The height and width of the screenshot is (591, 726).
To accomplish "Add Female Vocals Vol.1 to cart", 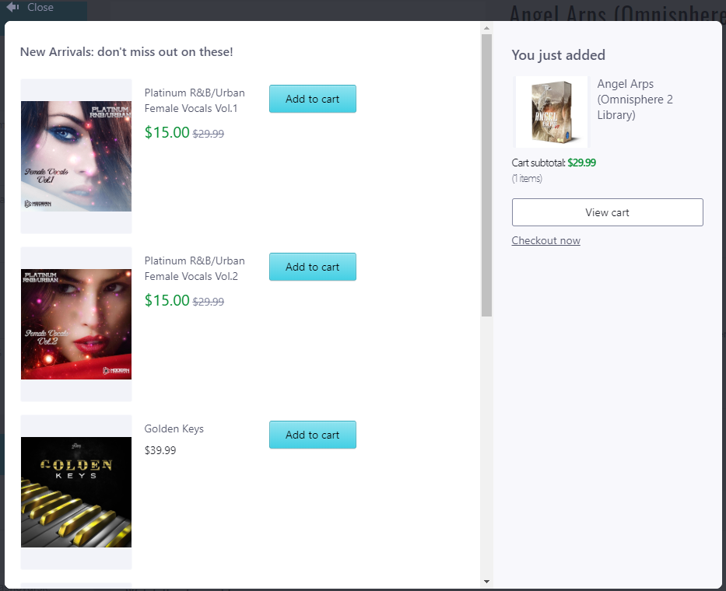I will [x=312, y=99].
